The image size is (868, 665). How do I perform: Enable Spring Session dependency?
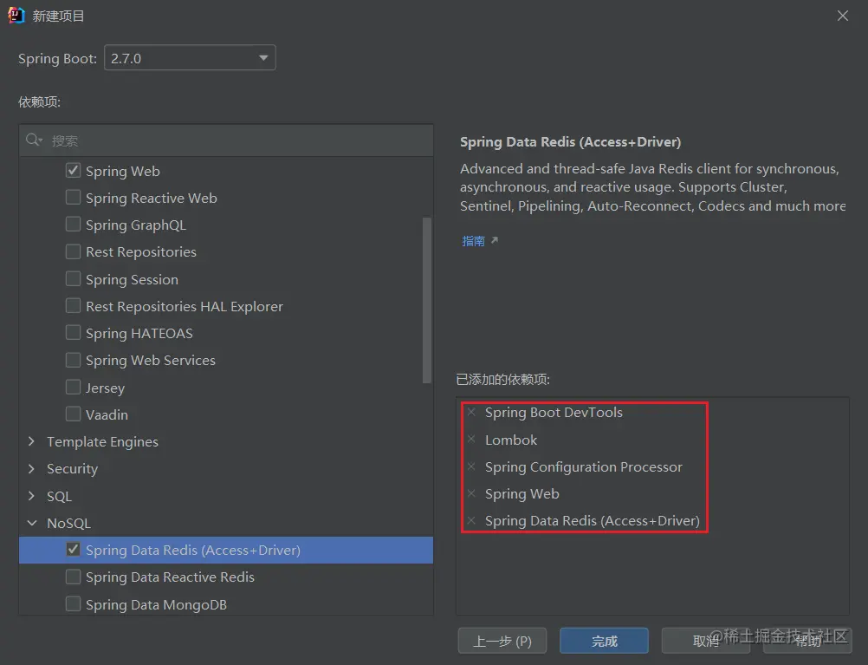click(x=73, y=278)
